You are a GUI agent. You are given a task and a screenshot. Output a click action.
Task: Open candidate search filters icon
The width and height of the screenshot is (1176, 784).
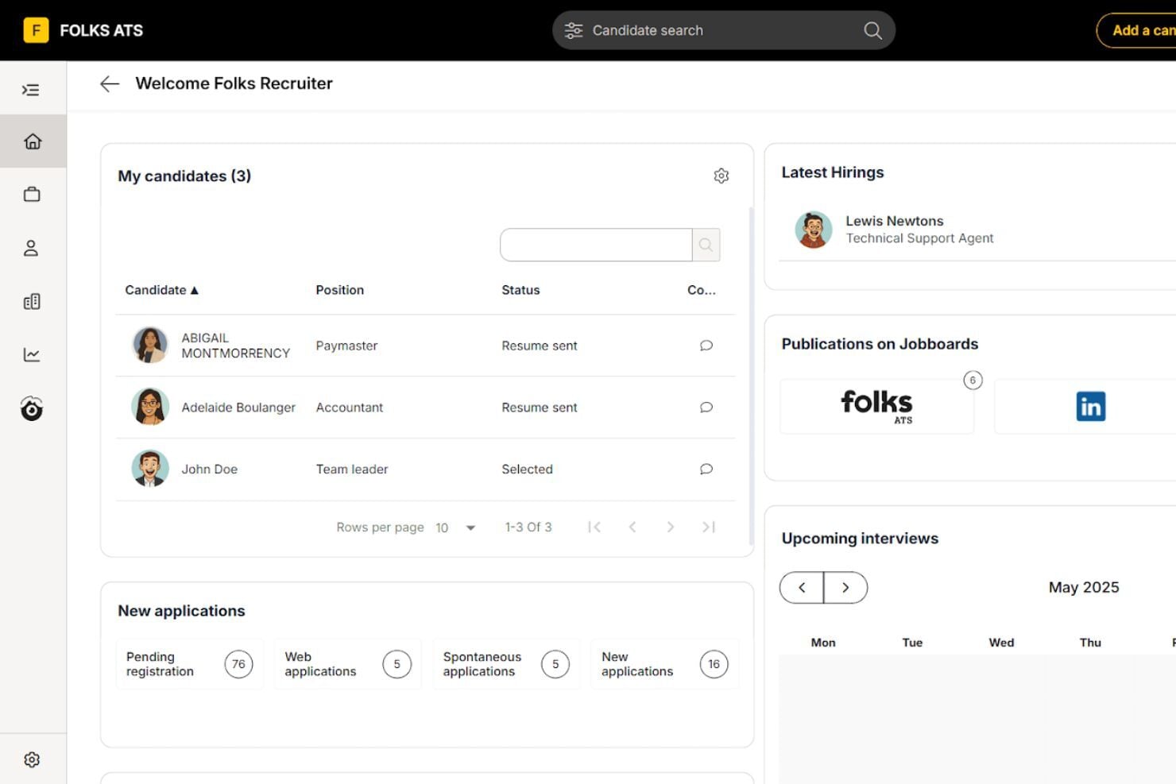coord(574,29)
